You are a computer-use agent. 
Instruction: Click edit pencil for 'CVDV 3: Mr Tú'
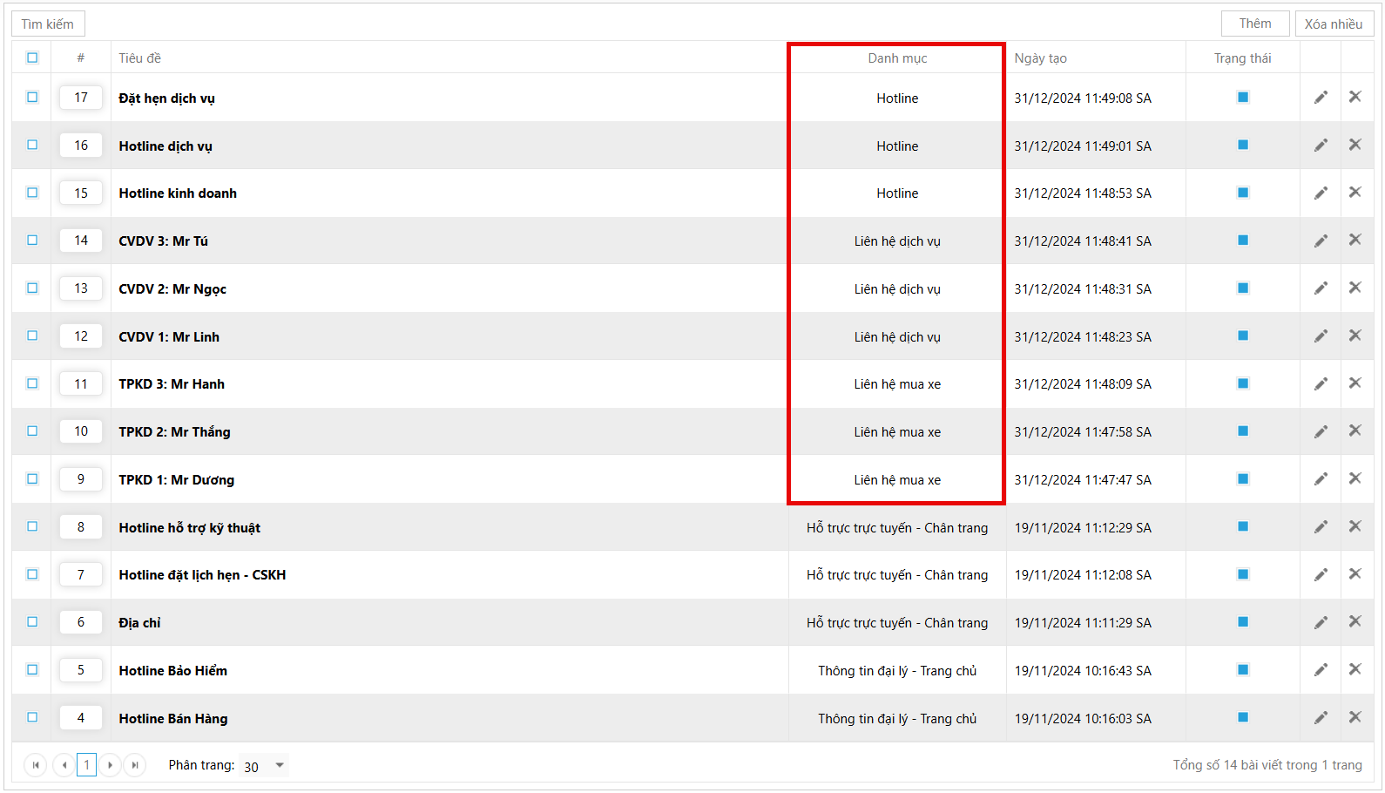click(1321, 241)
